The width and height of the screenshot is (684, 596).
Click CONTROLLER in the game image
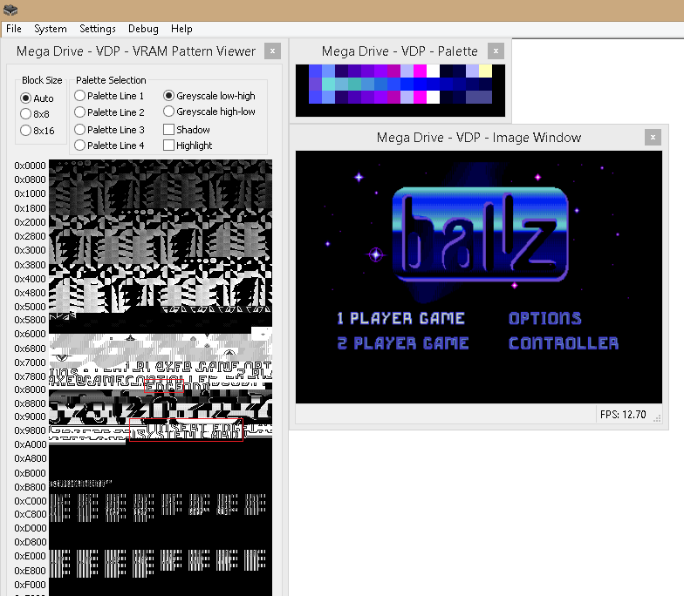[x=564, y=343]
